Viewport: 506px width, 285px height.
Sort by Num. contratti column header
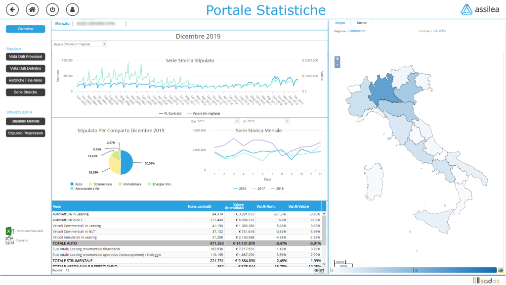[x=200, y=206]
